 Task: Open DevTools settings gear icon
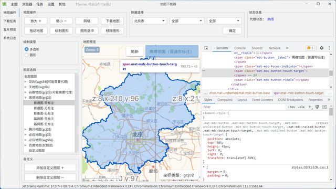pos(321,48)
